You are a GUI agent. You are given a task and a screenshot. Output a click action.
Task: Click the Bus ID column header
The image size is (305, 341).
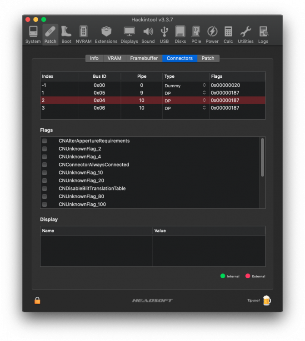(100, 76)
